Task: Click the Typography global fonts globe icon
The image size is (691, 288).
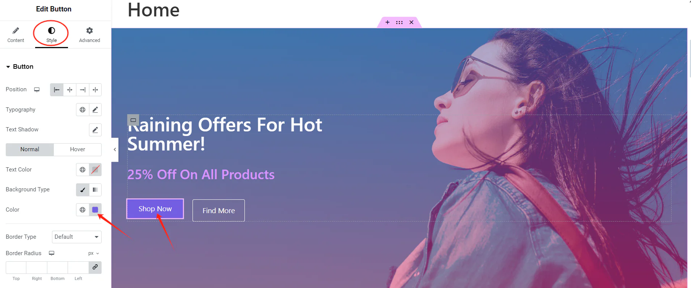Action: point(83,110)
